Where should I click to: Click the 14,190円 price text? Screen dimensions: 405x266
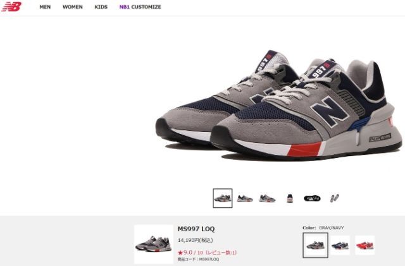coord(195,240)
